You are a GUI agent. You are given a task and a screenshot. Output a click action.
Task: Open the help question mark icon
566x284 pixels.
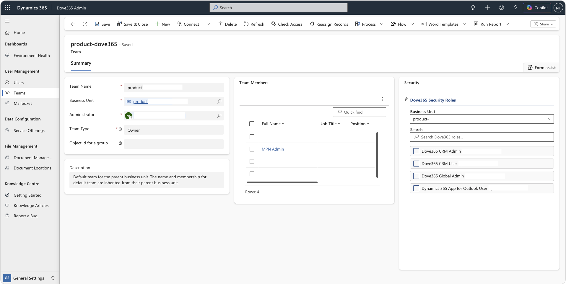pos(515,8)
